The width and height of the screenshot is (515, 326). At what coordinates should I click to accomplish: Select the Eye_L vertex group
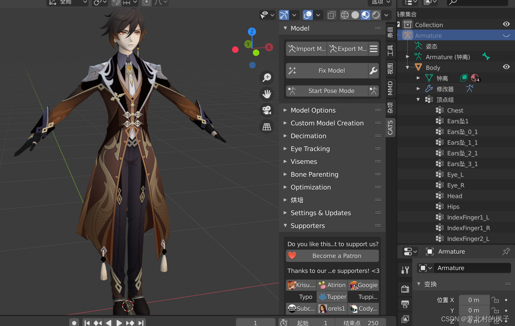(456, 175)
